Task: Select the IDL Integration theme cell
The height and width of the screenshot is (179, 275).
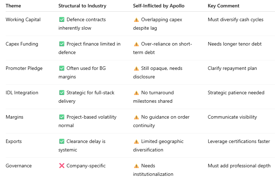Action: pyautogui.click(x=22, y=93)
